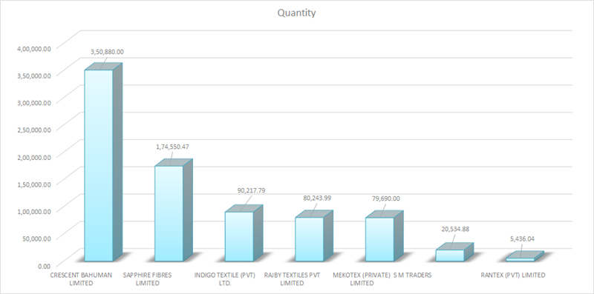Select the RANTEX (PVT) LIMITED category label
The width and height of the screenshot is (594, 294).
[513, 275]
